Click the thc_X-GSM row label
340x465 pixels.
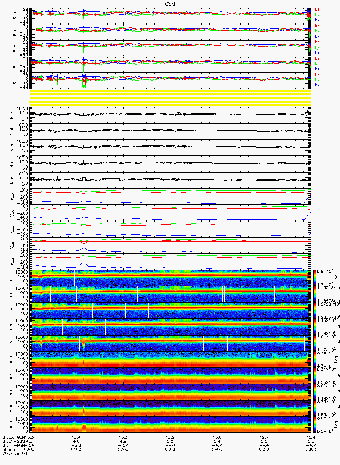tap(14, 437)
